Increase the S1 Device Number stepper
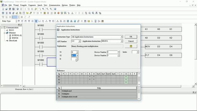Image resolution: width=197 pixels, height=111 pixels. coord(119,51)
